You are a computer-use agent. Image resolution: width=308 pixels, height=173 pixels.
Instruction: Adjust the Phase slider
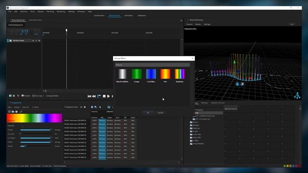pos(36,130)
